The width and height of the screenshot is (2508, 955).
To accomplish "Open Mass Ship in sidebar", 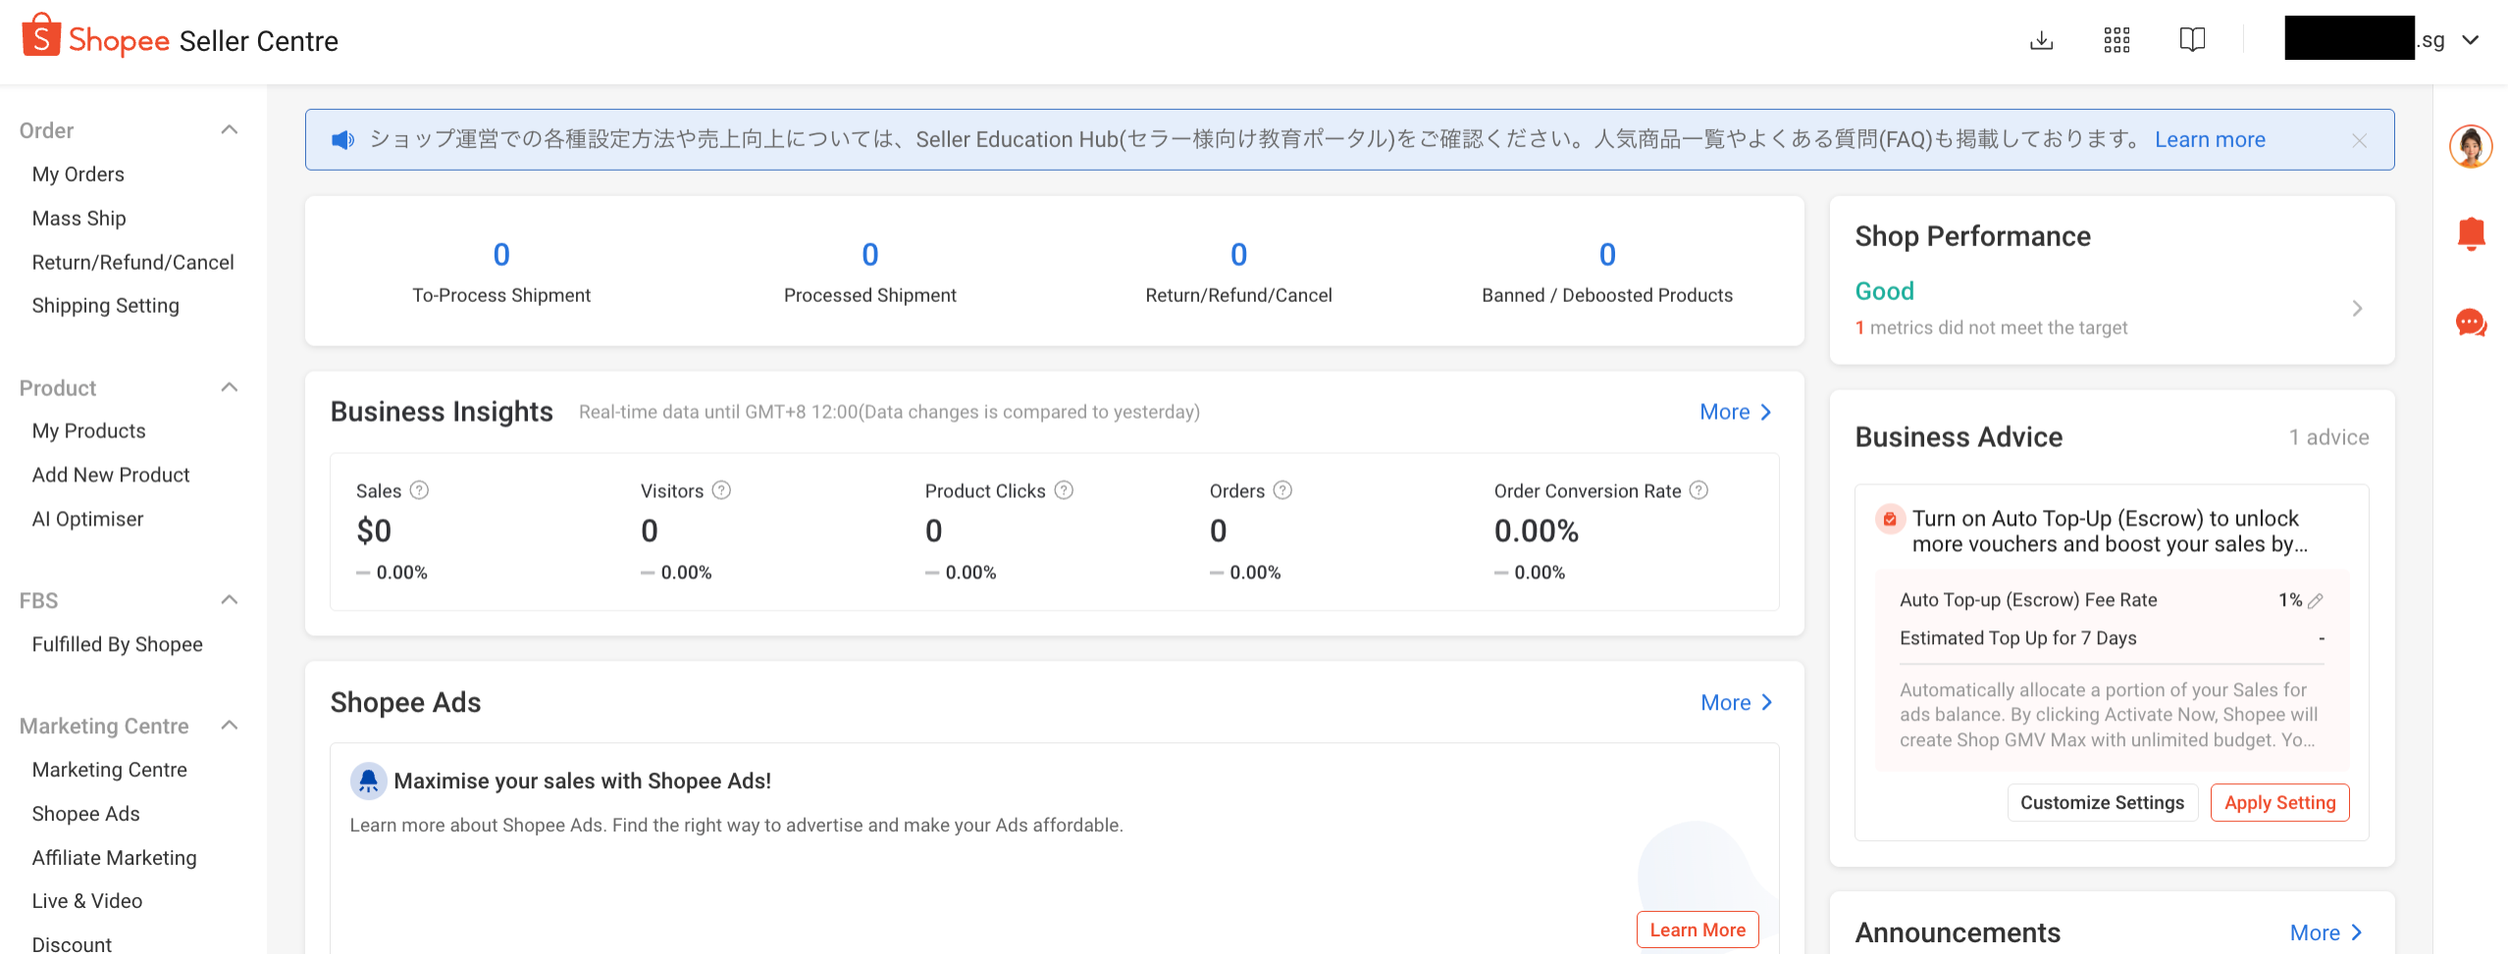I will tap(79, 219).
